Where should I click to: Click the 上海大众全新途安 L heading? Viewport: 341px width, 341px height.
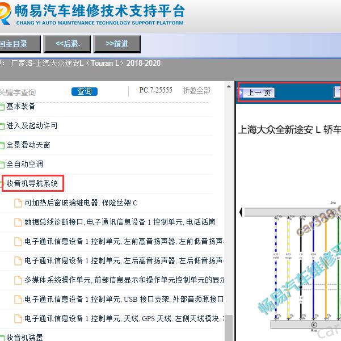(x=289, y=130)
